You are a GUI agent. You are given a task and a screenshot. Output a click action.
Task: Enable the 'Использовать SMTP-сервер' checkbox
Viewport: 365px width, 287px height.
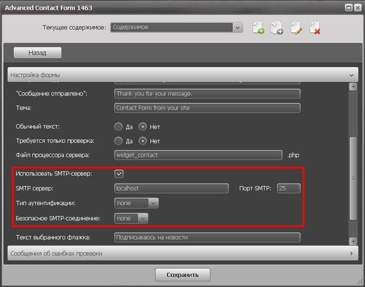[119, 174]
